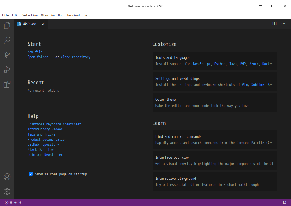Install PHP language support link
The width and height of the screenshot is (291, 206).
(243, 64)
